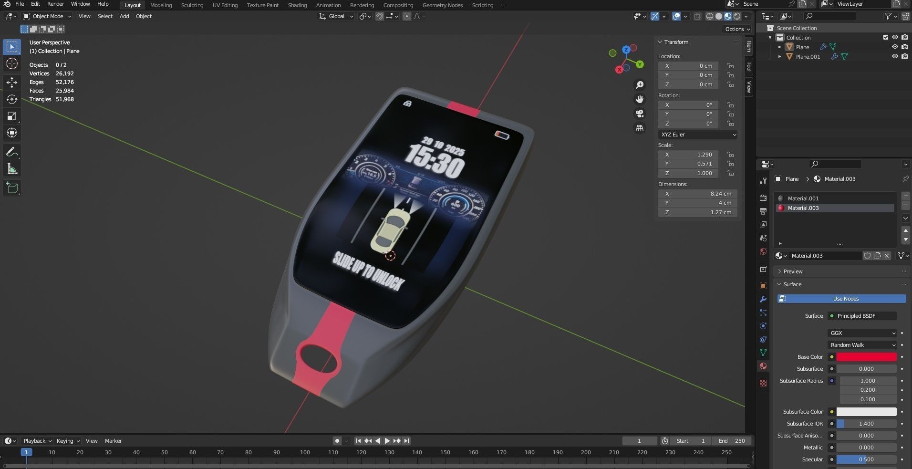Open the File menu
Viewport: 912px width, 469px height.
coord(20,4)
